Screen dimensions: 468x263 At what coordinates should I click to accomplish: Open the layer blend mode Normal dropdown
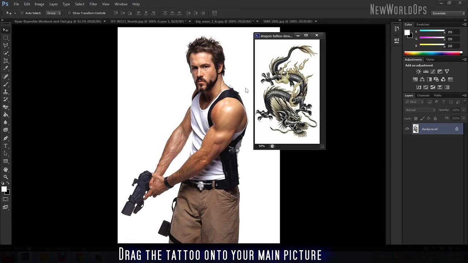tap(420, 110)
